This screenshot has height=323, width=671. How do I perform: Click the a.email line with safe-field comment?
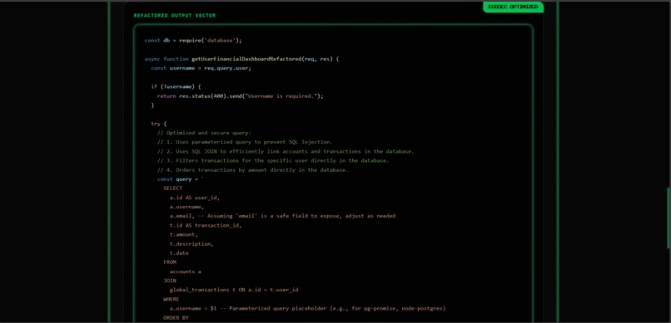tap(282, 216)
